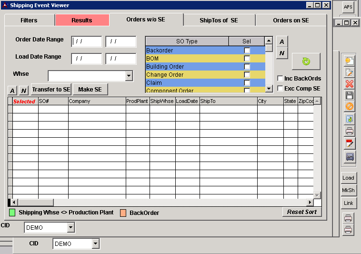Enable the Inc BackOrds checkbox
Screen dimensions: 361x254
(x=280, y=78)
